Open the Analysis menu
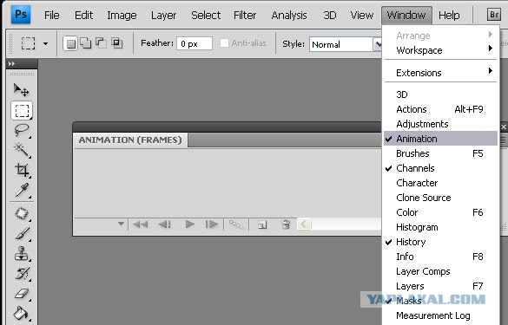Screen dimensions: 508x325 [x=289, y=16]
